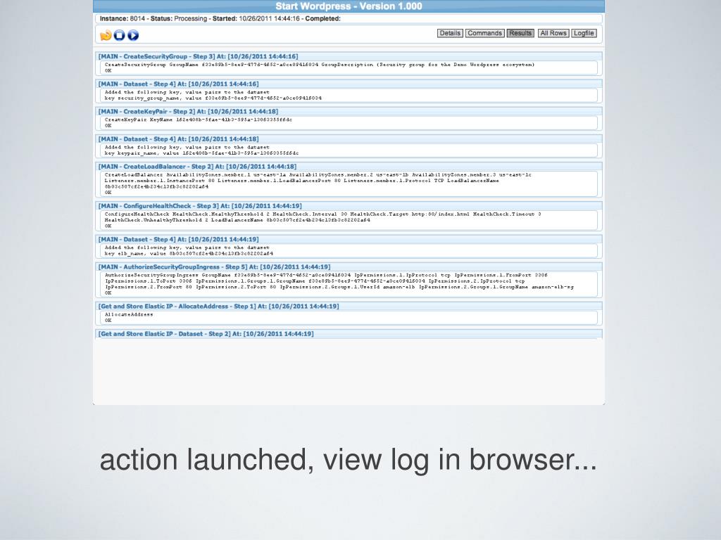Click the CreateLoadBalancer AvailabilityZones output line

click(318, 175)
